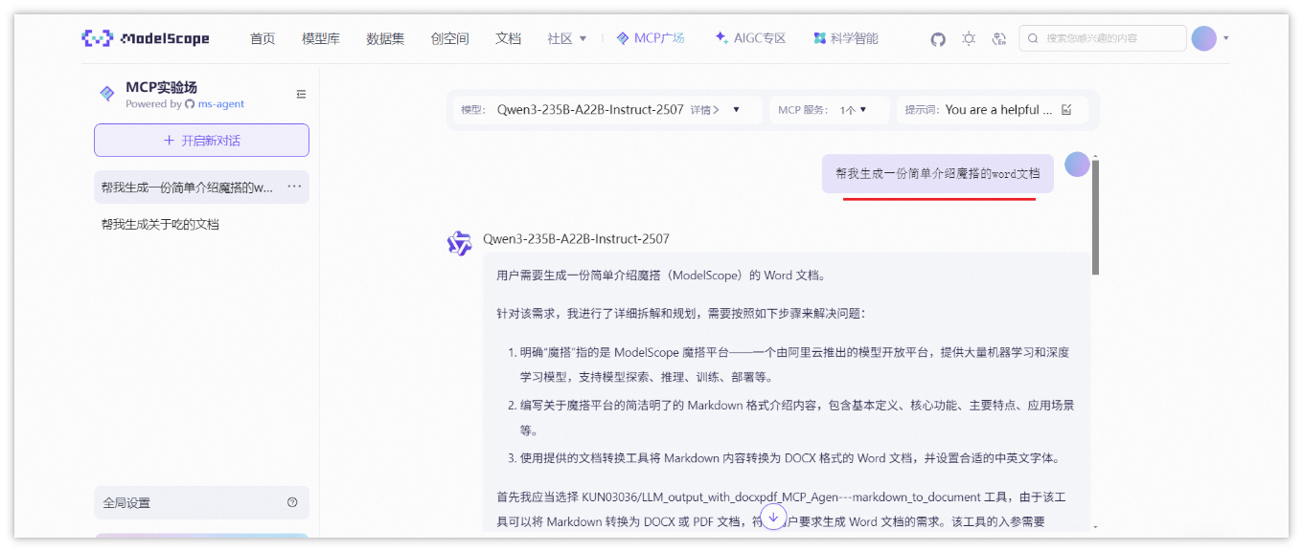Edit the system prompt via pencil icon
Image resolution: width=1303 pixels, height=552 pixels.
tap(1066, 110)
